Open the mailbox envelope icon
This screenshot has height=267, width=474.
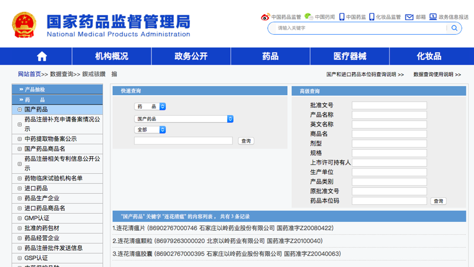409,17
